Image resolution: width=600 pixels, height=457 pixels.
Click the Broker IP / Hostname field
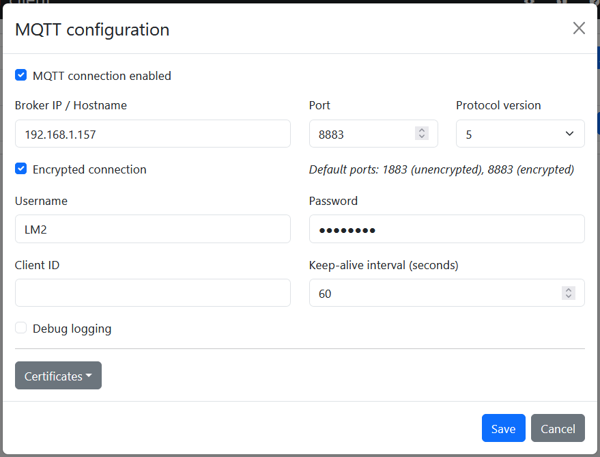pyautogui.click(x=153, y=134)
